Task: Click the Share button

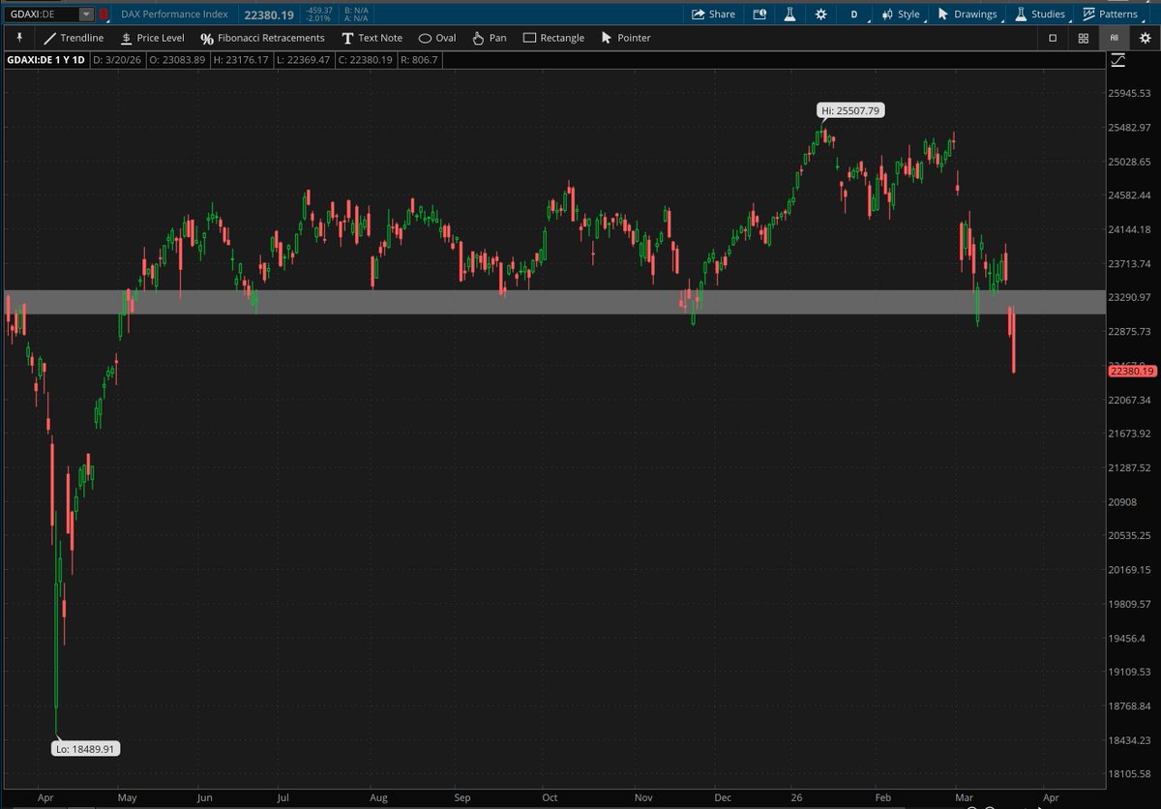Action: [713, 15]
